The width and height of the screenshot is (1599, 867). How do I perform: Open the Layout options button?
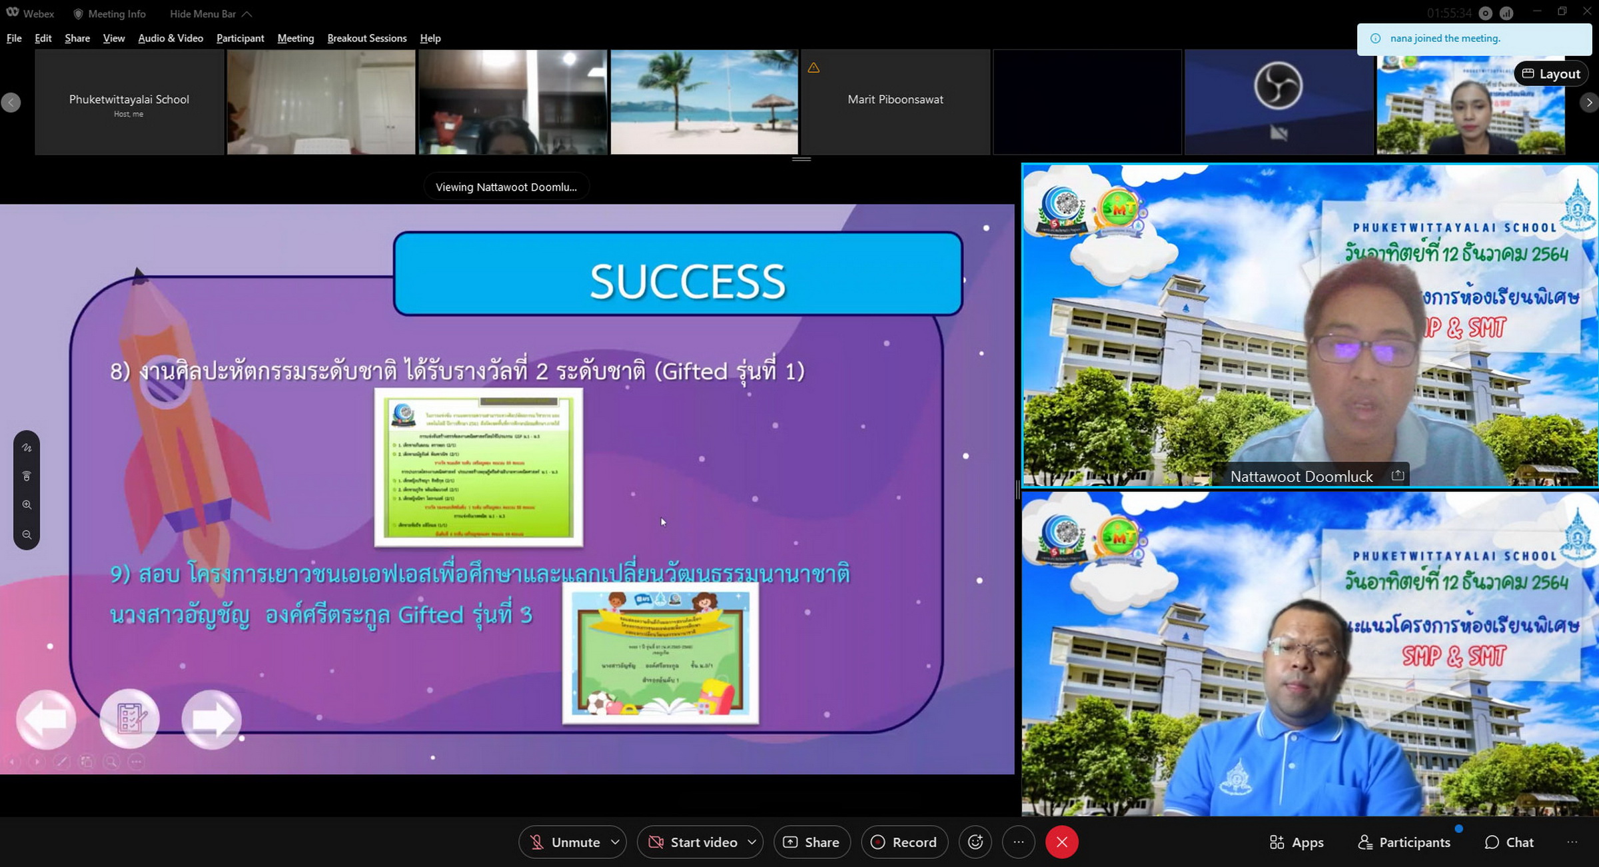(x=1550, y=73)
